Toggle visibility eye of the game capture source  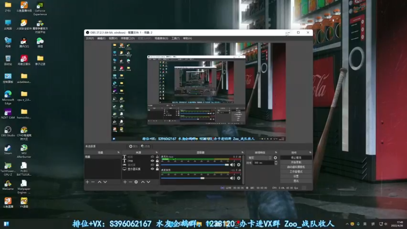[x=152, y=165]
